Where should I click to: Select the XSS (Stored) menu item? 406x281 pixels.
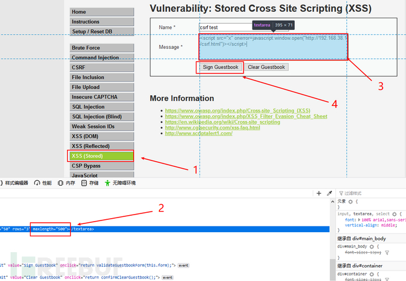pyautogui.click(x=101, y=156)
